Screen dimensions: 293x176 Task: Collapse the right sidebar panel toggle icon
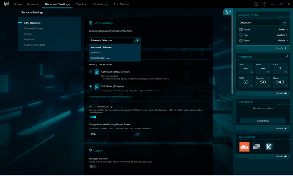point(228,12)
